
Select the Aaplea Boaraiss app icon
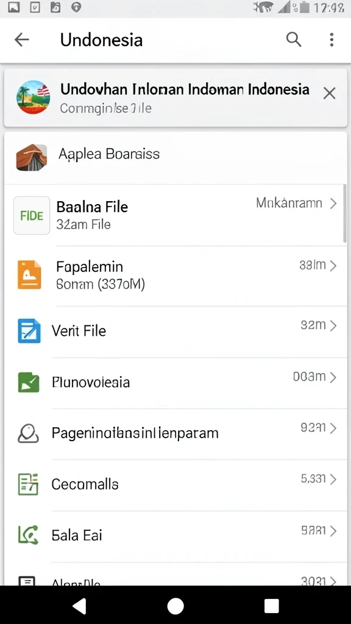click(x=32, y=158)
